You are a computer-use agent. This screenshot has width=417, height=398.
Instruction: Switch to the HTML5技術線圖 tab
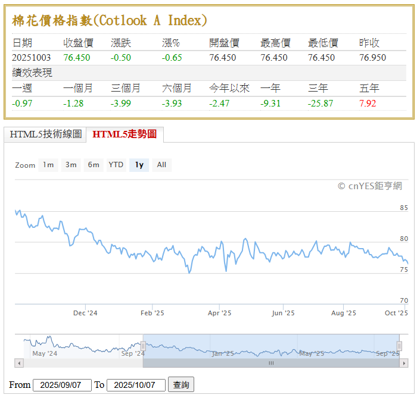[x=45, y=134]
